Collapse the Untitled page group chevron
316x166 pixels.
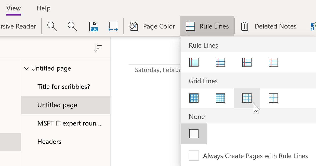coord(26,68)
